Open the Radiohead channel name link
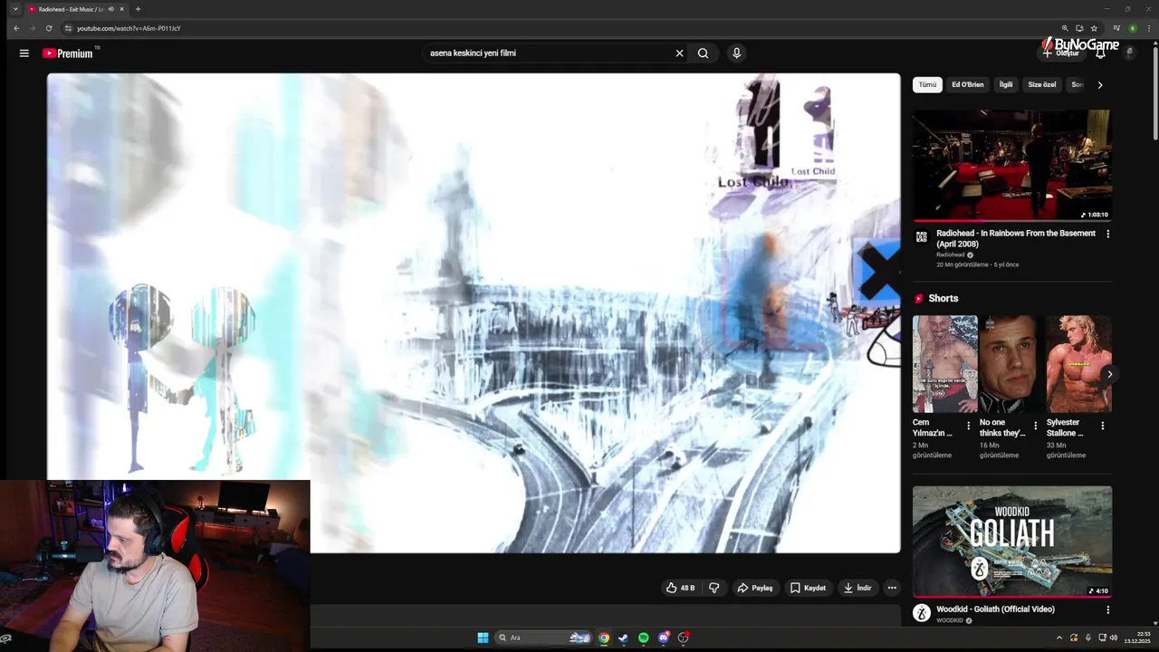This screenshot has height=652, width=1159. click(x=951, y=255)
